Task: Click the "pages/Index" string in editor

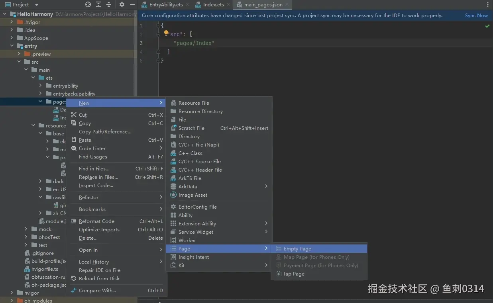Action: point(194,43)
